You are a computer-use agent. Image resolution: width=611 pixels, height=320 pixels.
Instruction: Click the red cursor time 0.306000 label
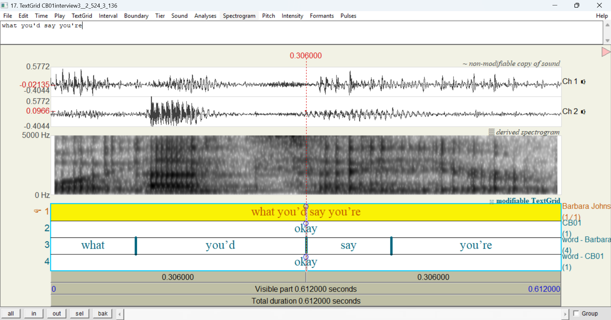pyautogui.click(x=306, y=56)
